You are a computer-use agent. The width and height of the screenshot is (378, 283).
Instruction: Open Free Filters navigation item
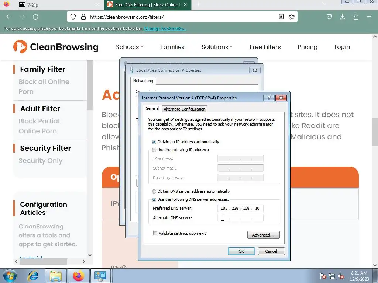point(265,47)
